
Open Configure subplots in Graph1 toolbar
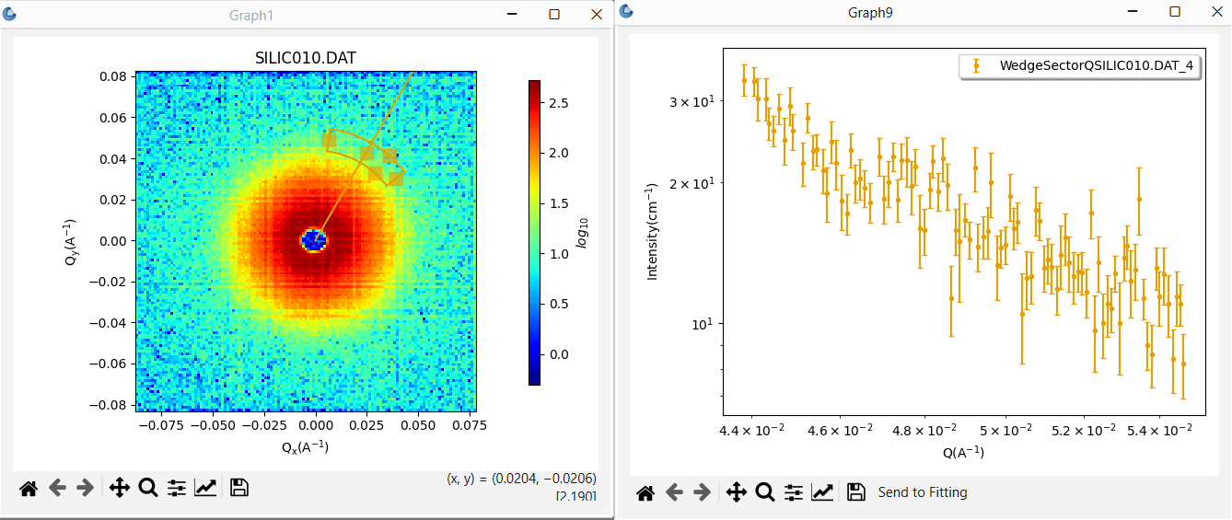(x=177, y=488)
